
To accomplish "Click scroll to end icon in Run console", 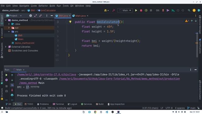I will point(12,90).
